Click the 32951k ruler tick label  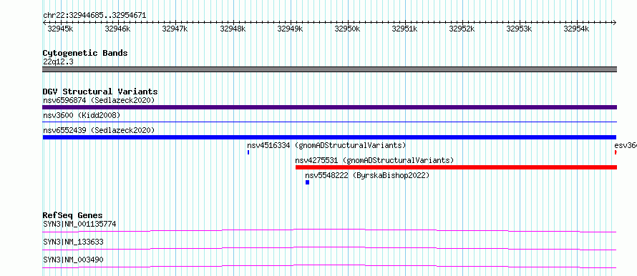point(404,29)
